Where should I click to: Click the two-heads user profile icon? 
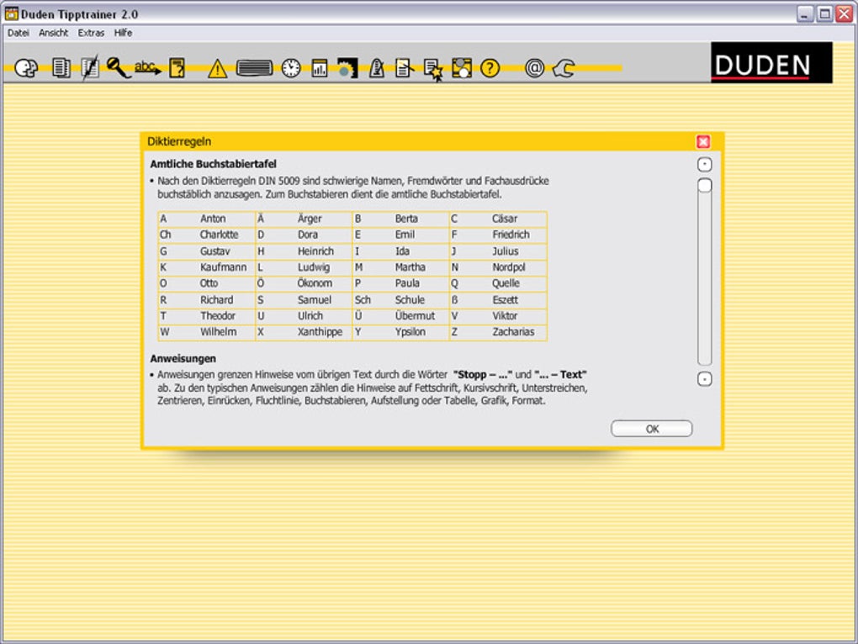(26, 68)
